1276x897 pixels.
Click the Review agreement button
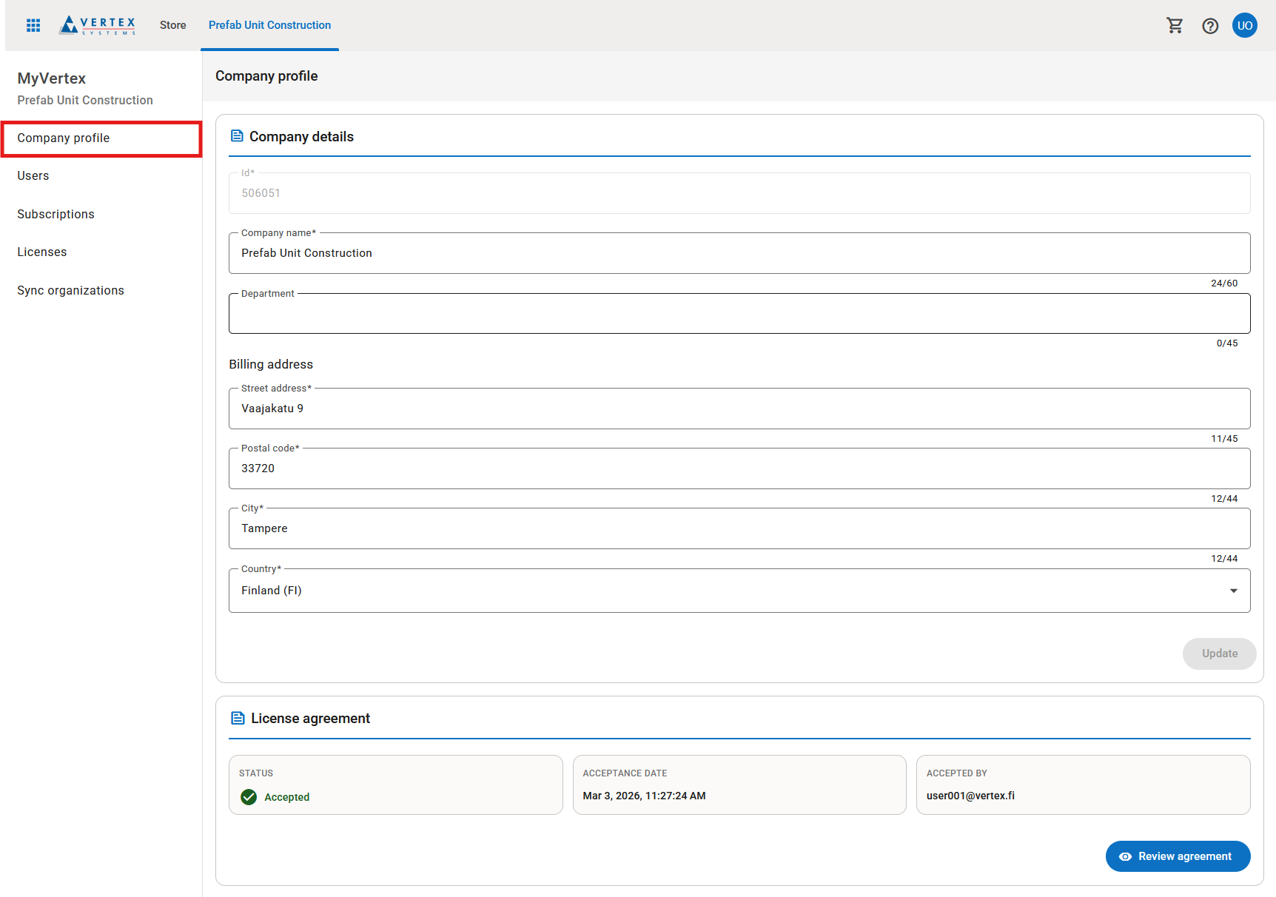point(1178,856)
